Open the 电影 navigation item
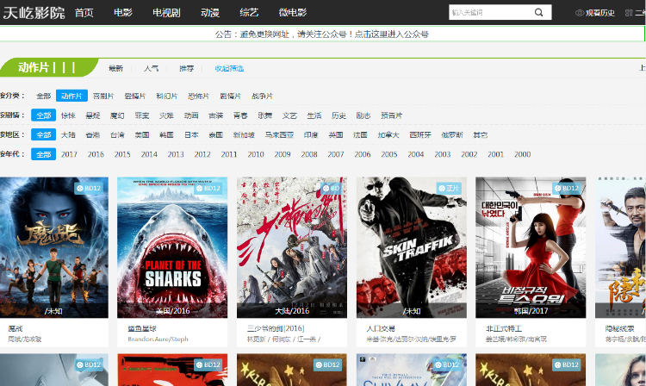The width and height of the screenshot is (646, 386). point(123,13)
